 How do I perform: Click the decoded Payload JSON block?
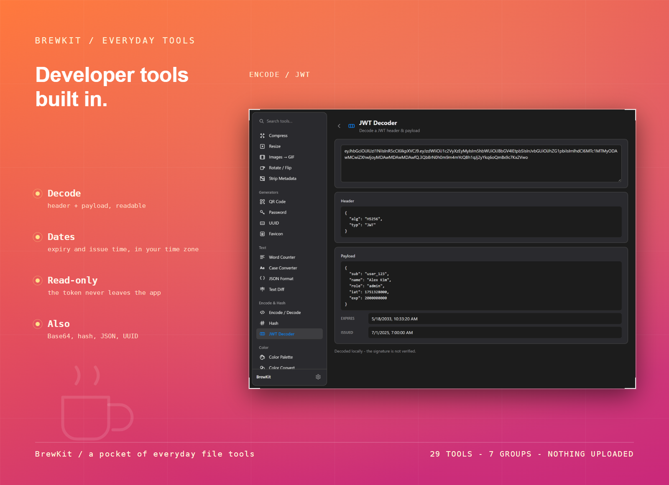coord(481,286)
